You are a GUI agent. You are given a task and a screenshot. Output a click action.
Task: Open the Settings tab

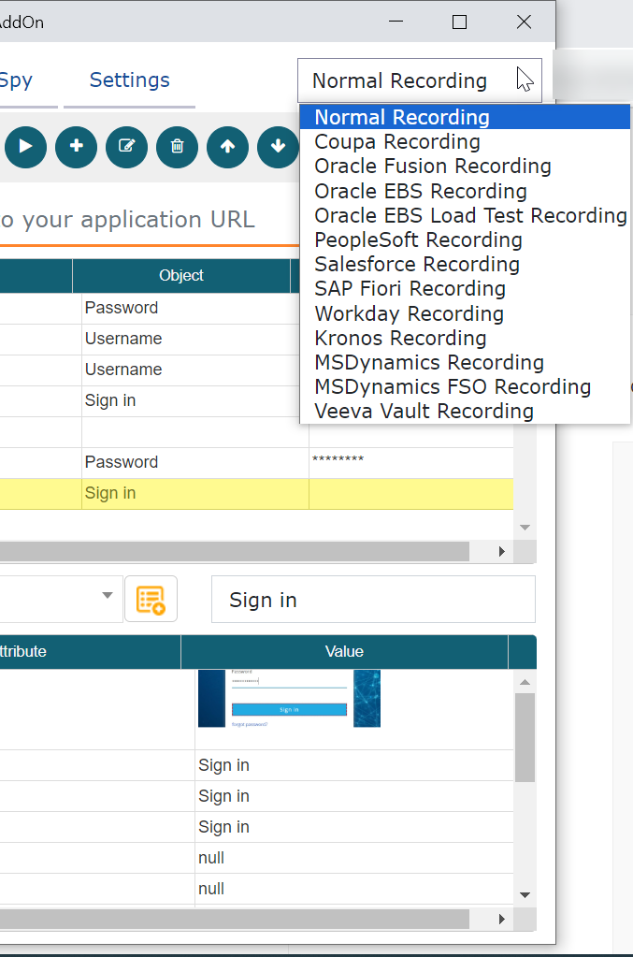click(129, 80)
